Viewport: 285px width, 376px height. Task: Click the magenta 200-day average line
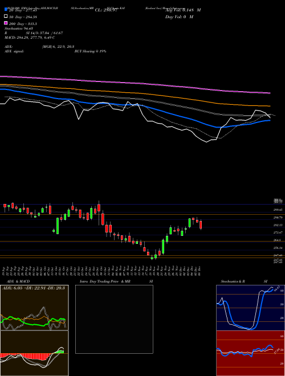[135, 83]
